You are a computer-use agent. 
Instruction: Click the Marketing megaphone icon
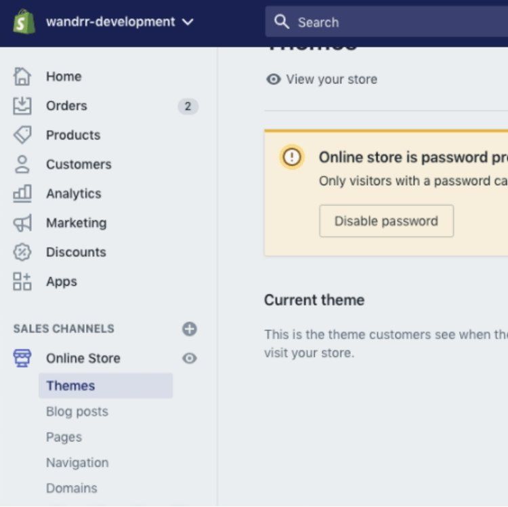tap(22, 222)
